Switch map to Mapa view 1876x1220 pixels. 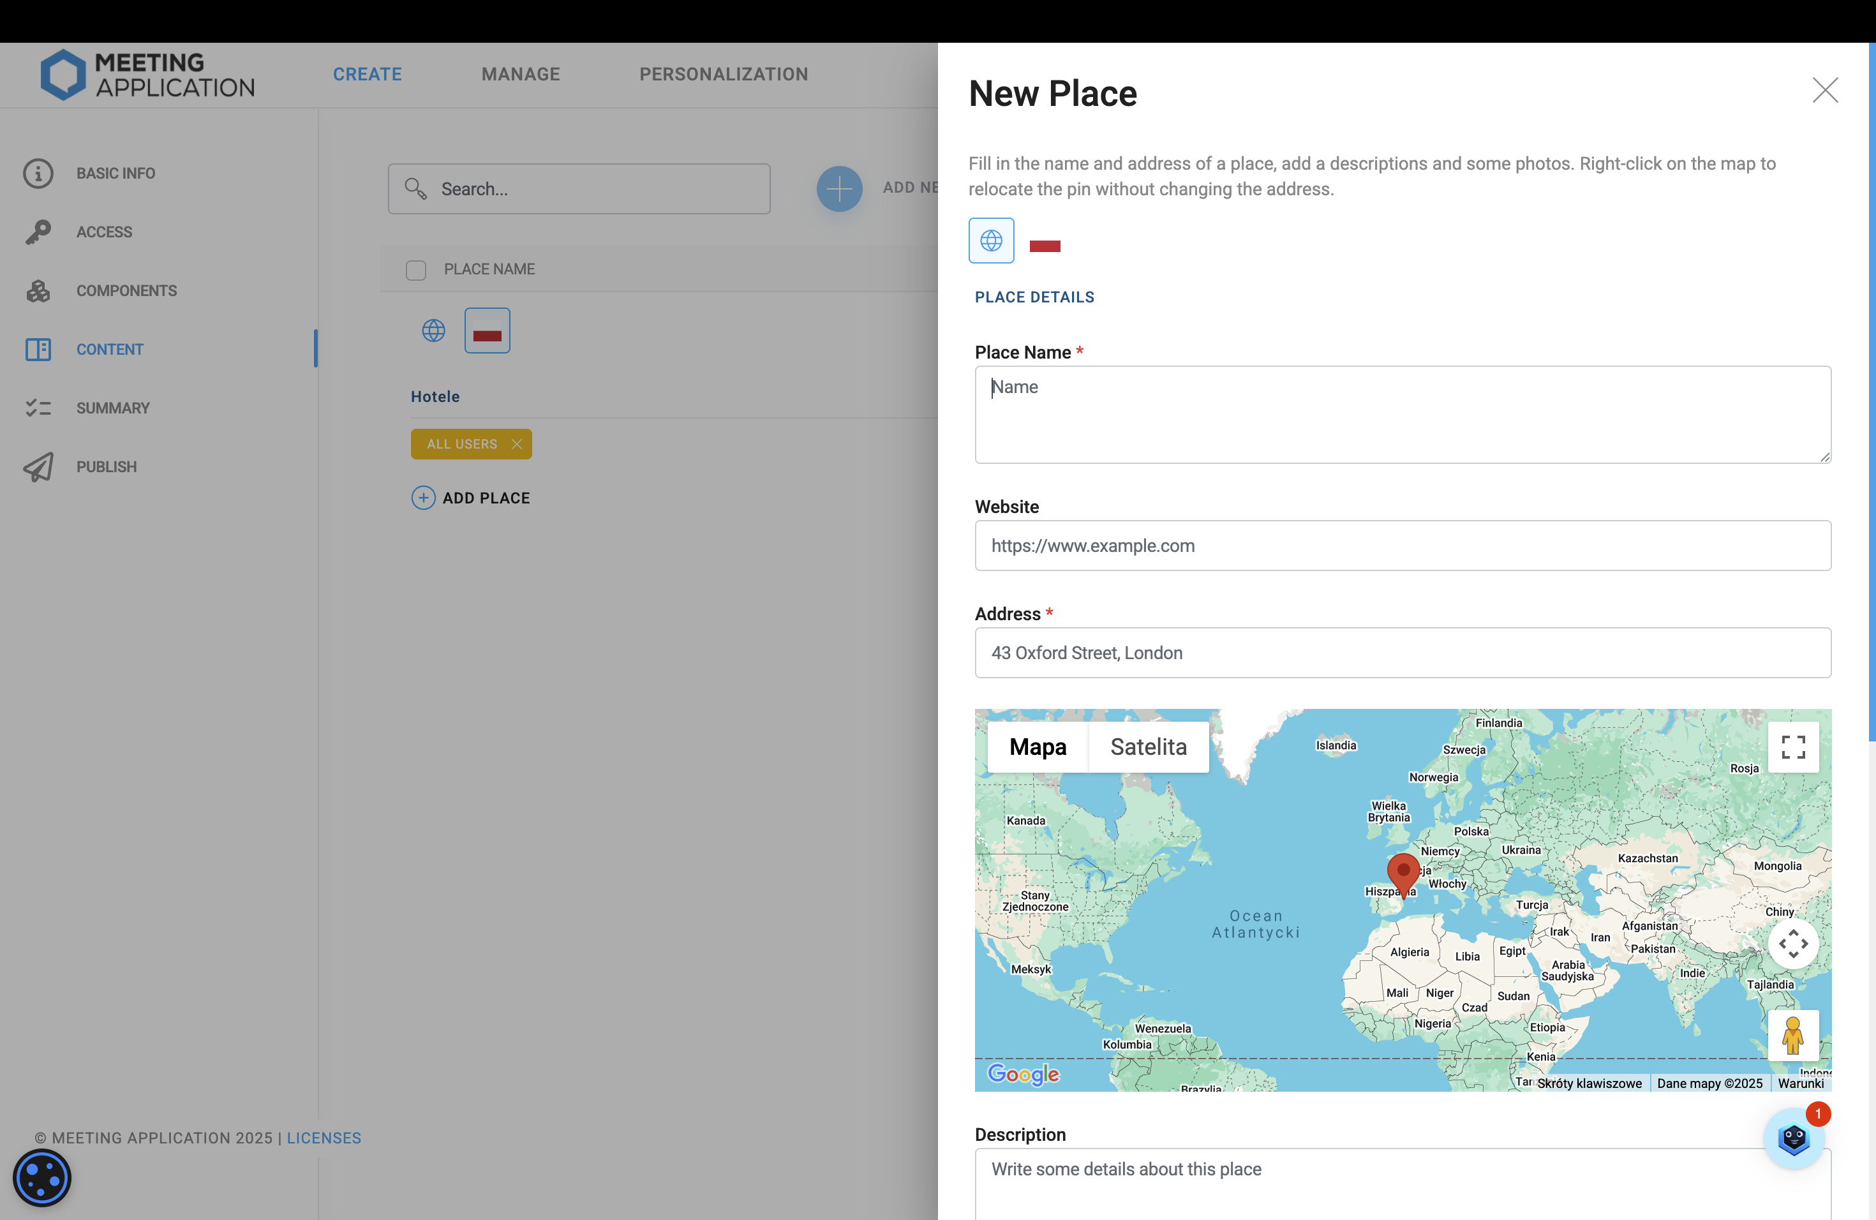click(1038, 747)
